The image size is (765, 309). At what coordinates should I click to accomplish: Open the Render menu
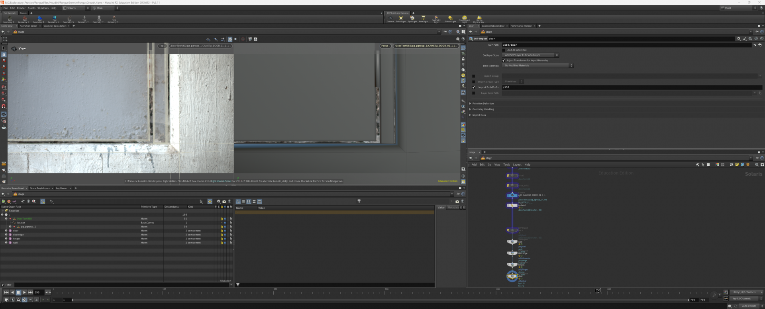tap(21, 8)
